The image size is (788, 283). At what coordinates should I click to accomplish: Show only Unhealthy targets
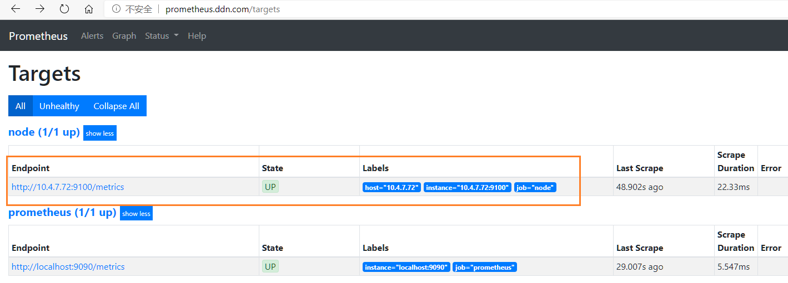pos(59,106)
